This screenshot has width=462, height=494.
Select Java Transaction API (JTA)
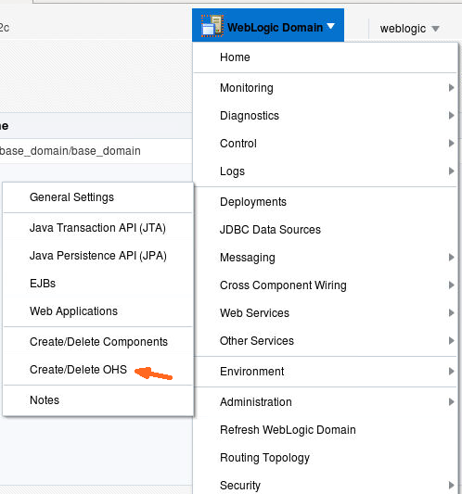click(97, 228)
